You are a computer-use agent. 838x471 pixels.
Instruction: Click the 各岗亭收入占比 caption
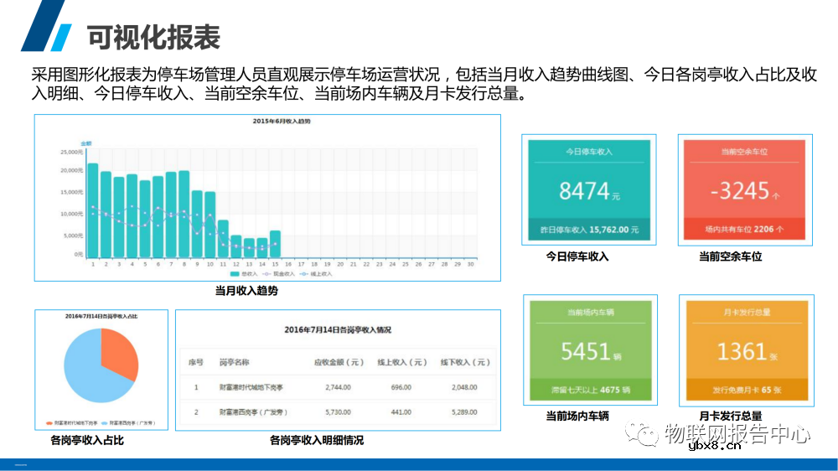click(87, 441)
